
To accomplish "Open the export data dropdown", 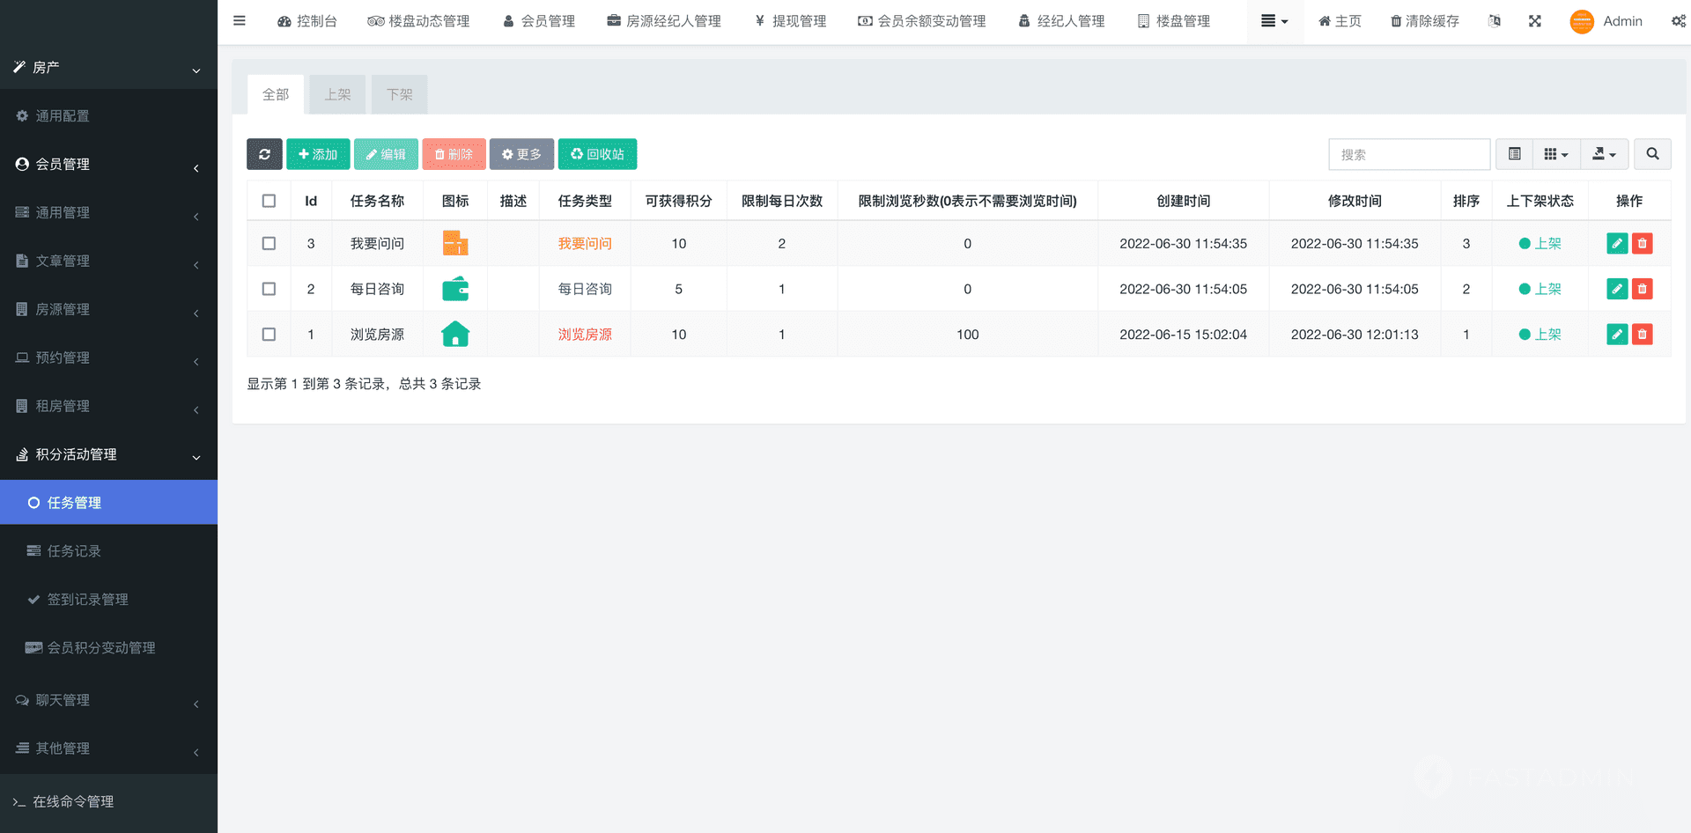I will click(1604, 154).
